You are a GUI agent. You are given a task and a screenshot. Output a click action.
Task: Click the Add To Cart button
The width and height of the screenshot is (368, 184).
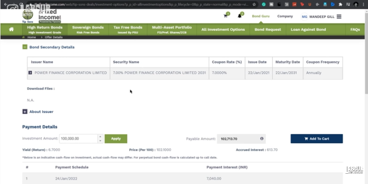tap(316, 139)
